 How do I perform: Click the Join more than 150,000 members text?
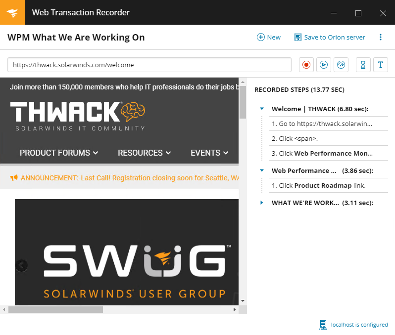point(124,87)
